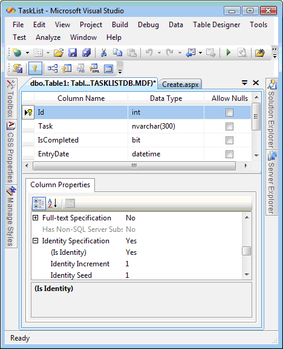Click the Navigate Forward icon
This screenshot has height=349, width=283.
click(211, 53)
